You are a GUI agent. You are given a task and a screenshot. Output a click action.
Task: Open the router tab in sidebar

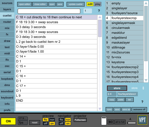[x=7, y=22]
